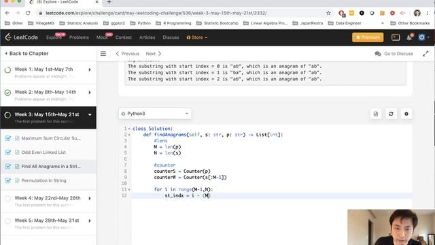This screenshot has width=435, height=245.
Task: Open the Python bookmarks folder
Action: pos(141,23)
